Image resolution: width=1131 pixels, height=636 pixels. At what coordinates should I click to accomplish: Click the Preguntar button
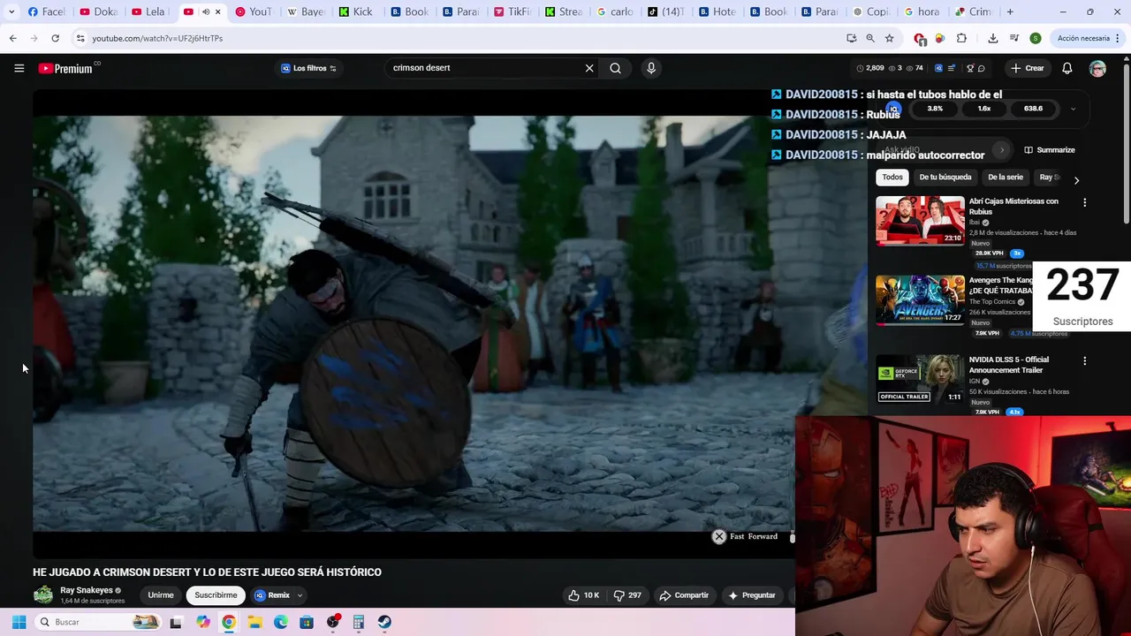(x=752, y=595)
